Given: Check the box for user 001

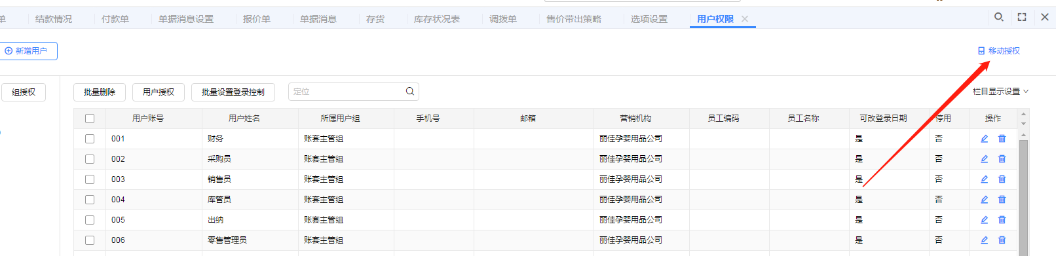Looking at the screenshot, I should (x=90, y=139).
